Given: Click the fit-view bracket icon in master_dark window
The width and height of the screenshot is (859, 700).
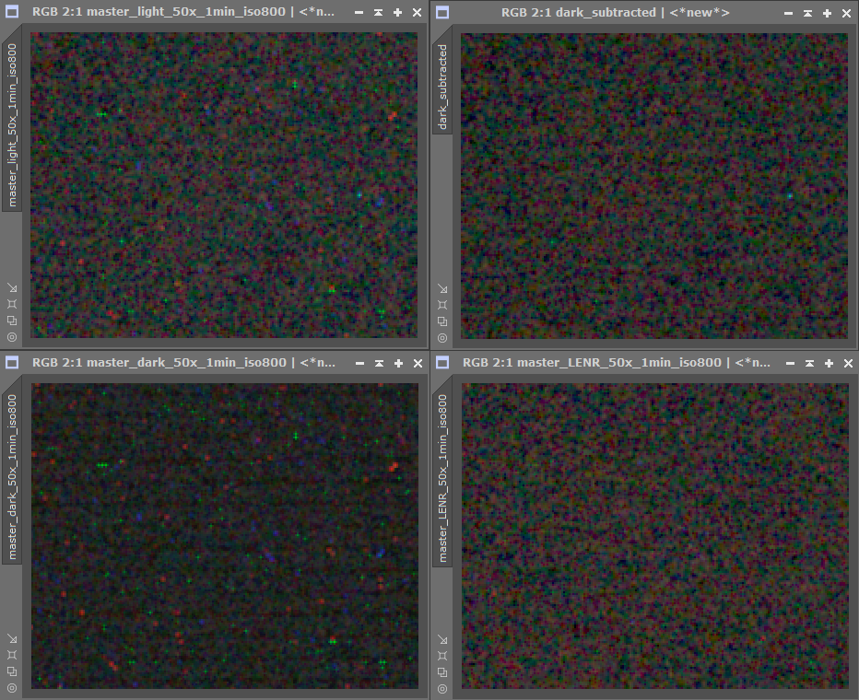Looking at the screenshot, I should pos(12,655).
